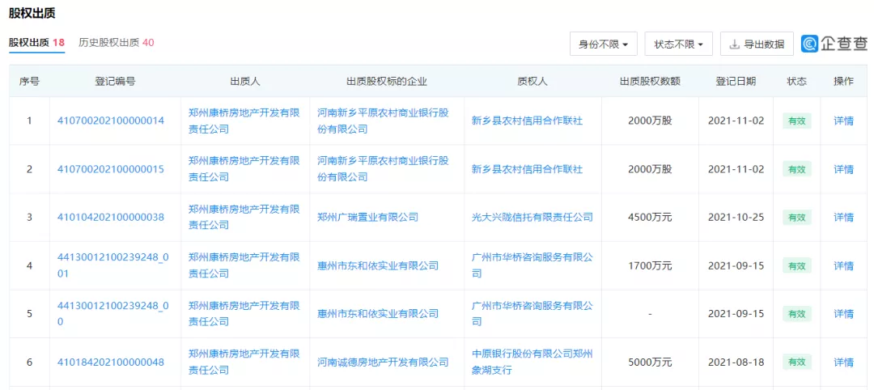The image size is (874, 390).
Task: Click the 企查查 logo icon
Action: pyautogui.click(x=809, y=44)
